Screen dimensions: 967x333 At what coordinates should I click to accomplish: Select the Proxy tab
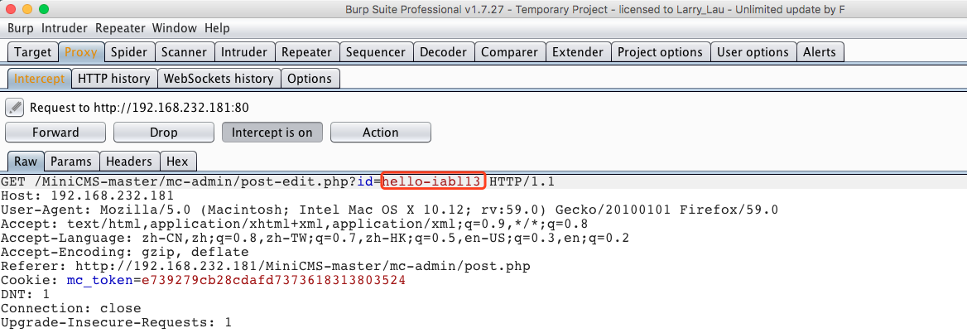coord(81,52)
